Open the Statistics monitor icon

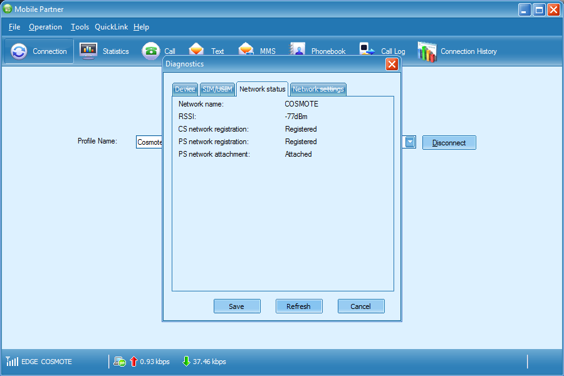coord(88,51)
